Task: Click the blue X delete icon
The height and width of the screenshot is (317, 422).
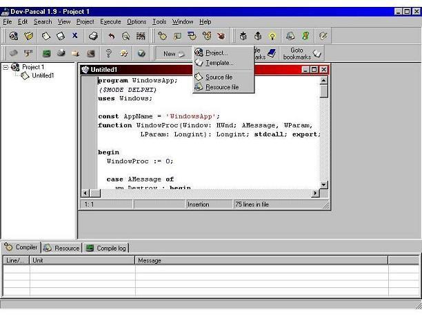Action: [x=75, y=35]
